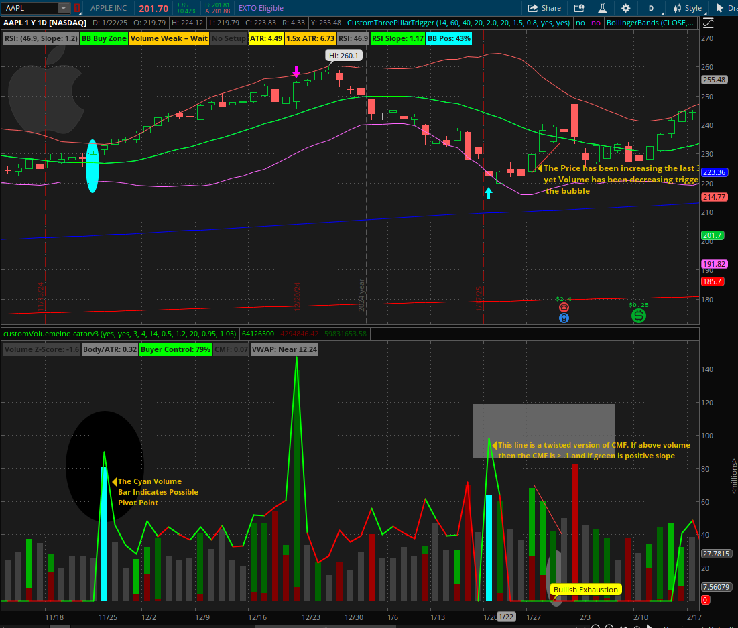Click the customVoluemeIndicatorv3 study label
The image size is (738, 628).
(119, 334)
